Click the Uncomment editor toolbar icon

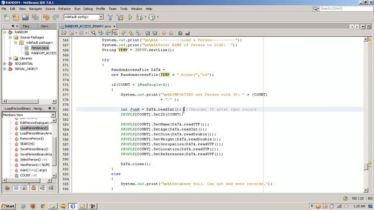click(x=188, y=33)
